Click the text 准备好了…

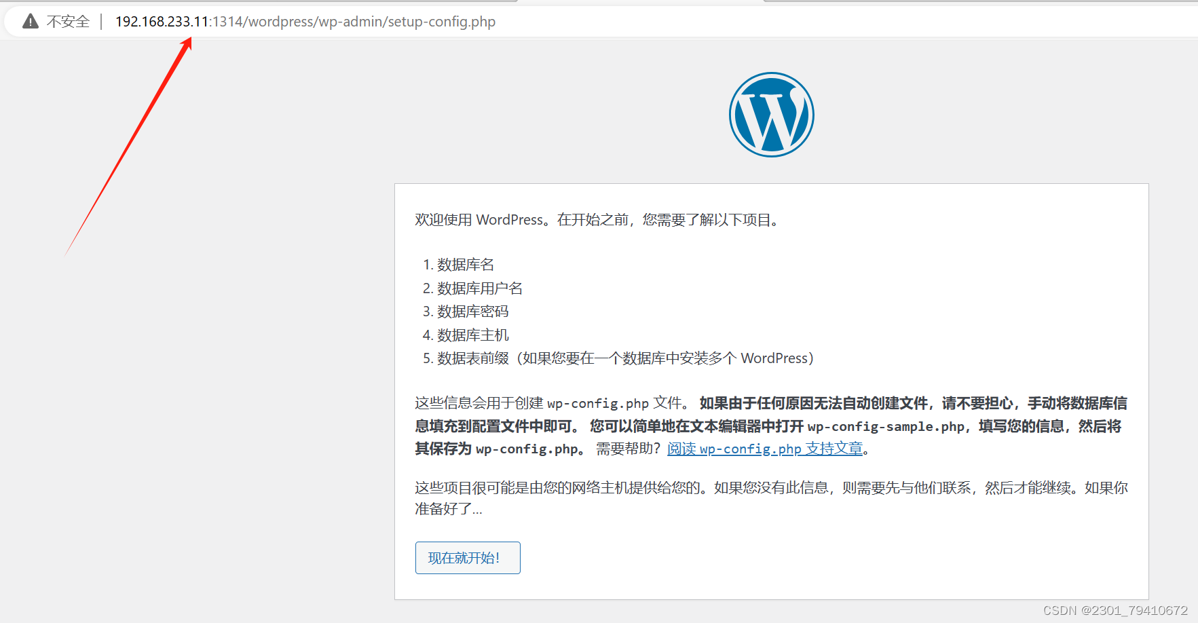(x=449, y=509)
